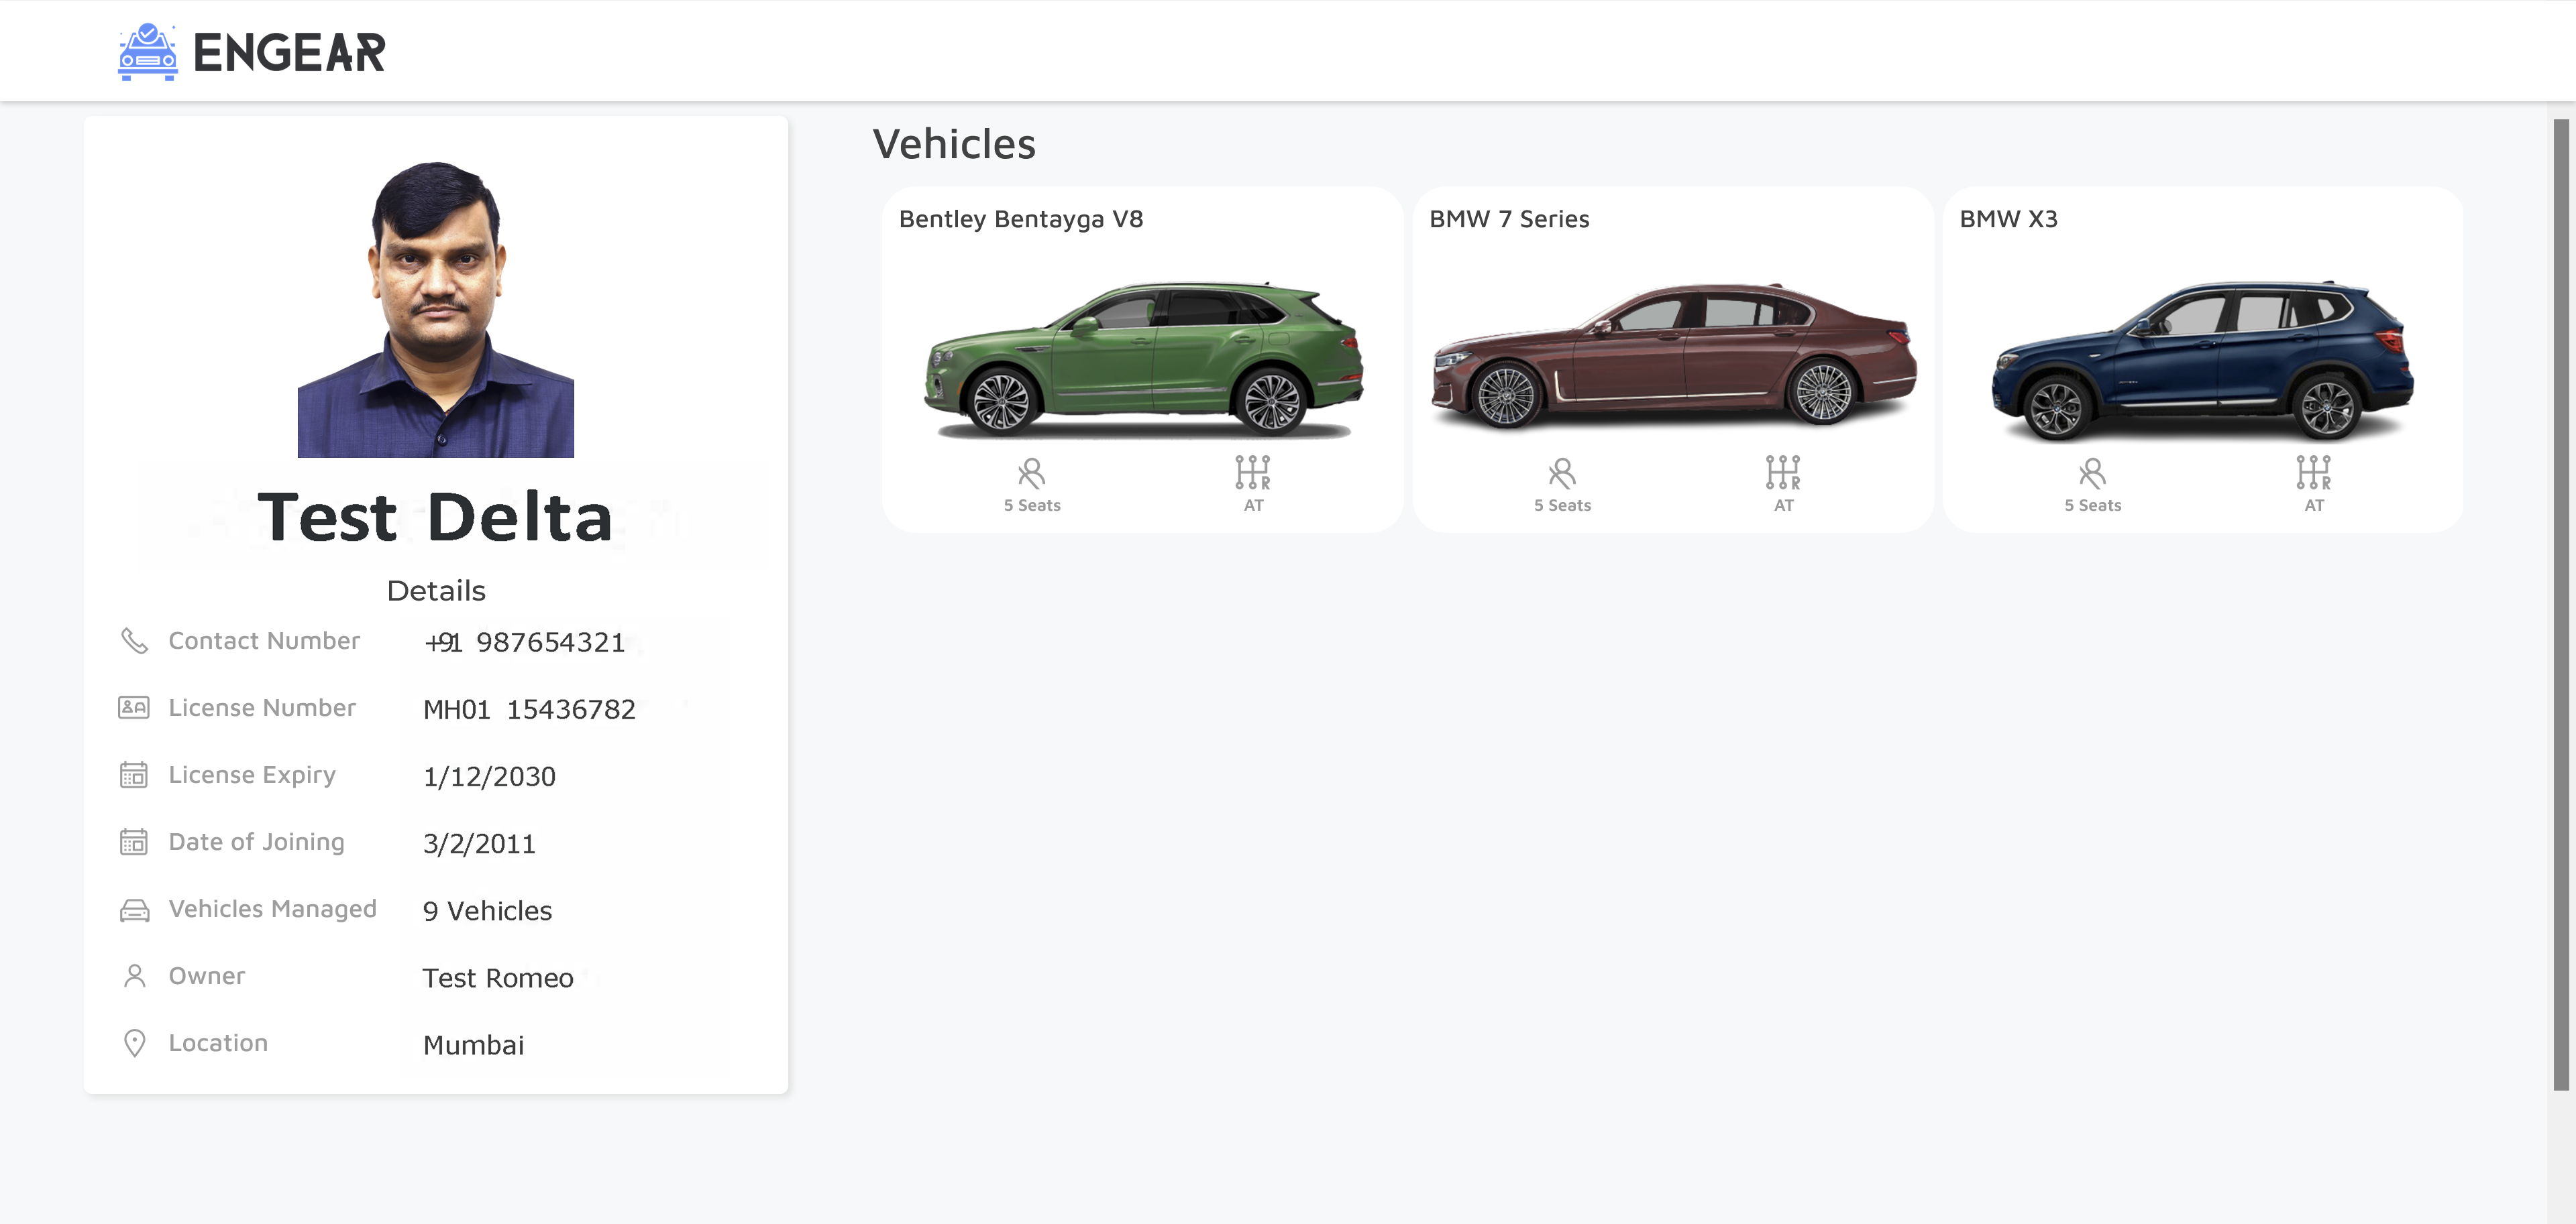The image size is (2576, 1224).
Task: Click the gearbox icon on BMW 7 Series card
Action: 1783,473
